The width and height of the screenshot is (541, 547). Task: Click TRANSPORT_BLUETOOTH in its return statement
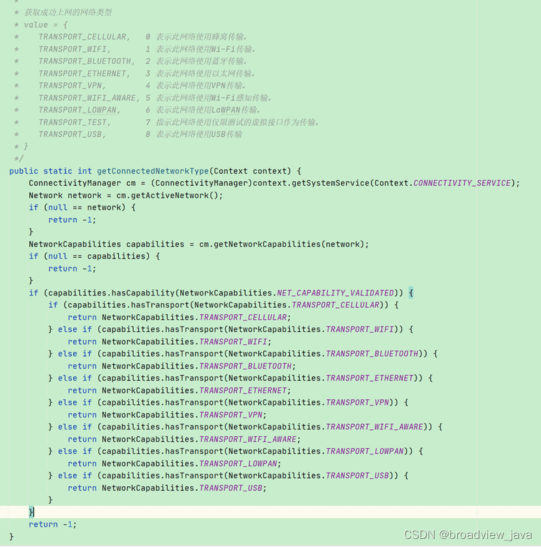[x=245, y=366]
